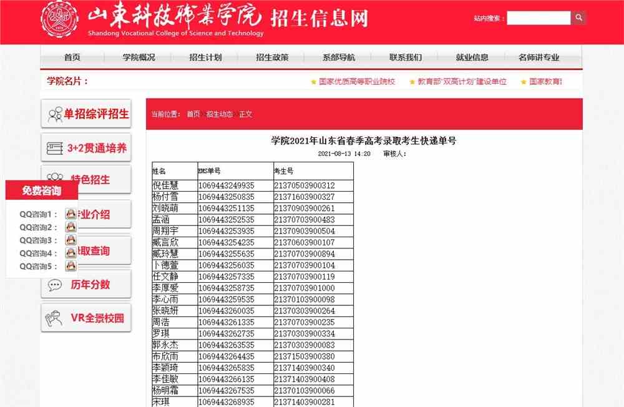Screen dimensions: 624x407
Task: Click the 历年分数 chat bubble icon
Action: click(54, 285)
